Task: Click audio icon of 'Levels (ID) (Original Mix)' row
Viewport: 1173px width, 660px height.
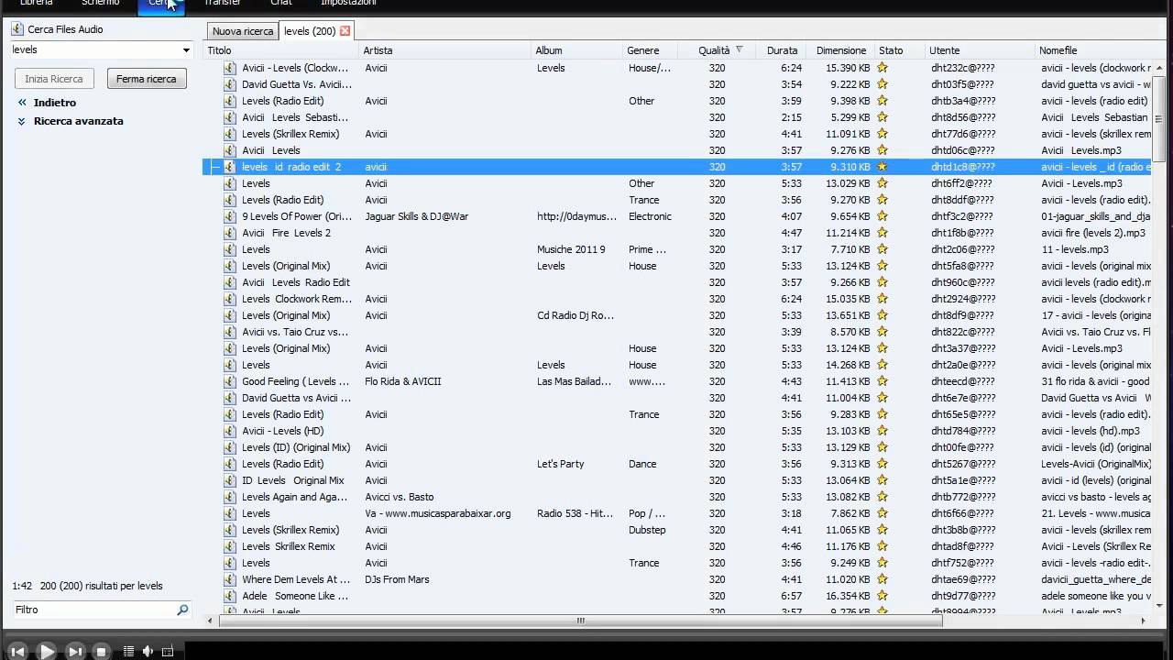Action: tap(230, 447)
